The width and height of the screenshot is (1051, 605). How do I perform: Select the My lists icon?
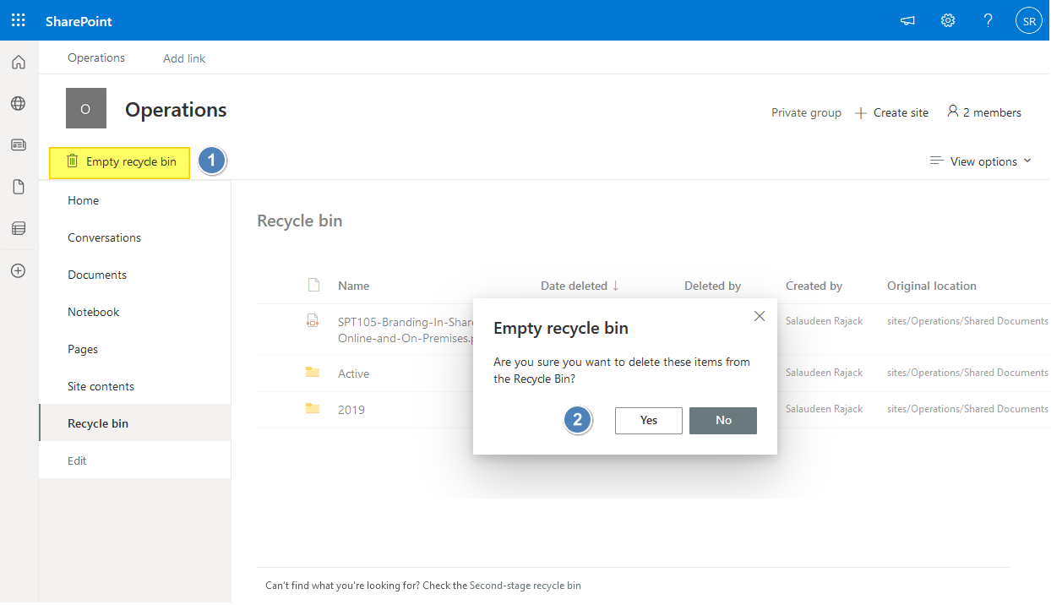pyautogui.click(x=18, y=227)
